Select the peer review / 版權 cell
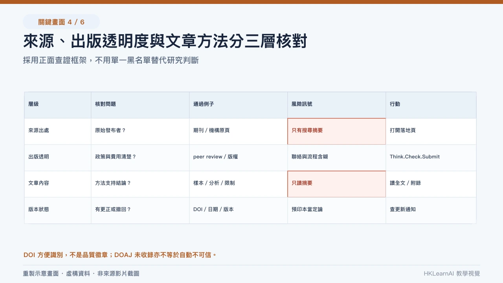 coord(239,158)
